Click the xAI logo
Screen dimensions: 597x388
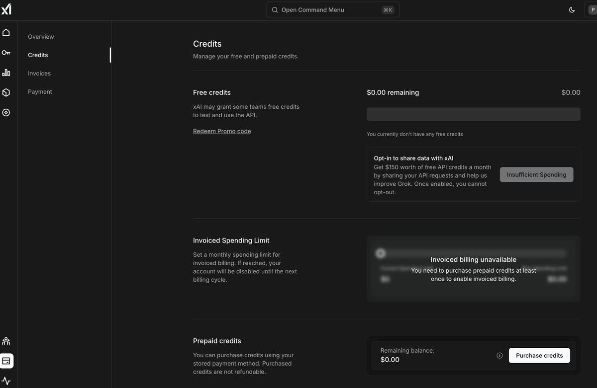pos(6,9)
